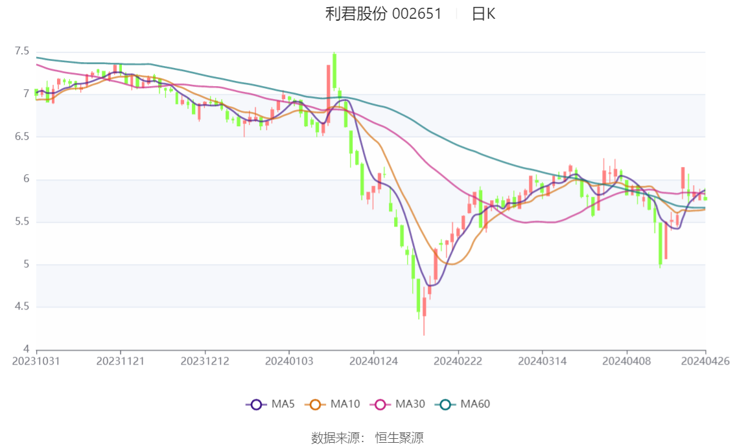Toggle the MA30 legend text label
The height and width of the screenshot is (446, 735).
pos(410,405)
